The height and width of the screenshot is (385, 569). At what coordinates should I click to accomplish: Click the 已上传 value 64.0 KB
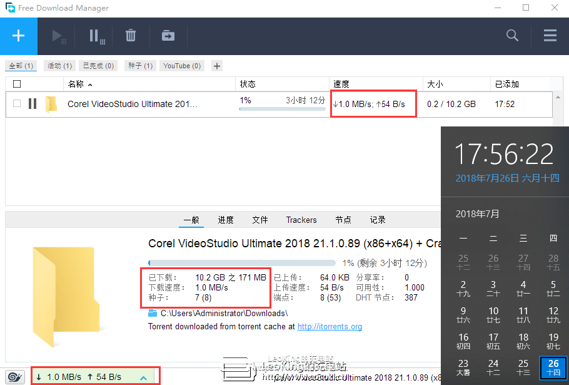pos(335,277)
